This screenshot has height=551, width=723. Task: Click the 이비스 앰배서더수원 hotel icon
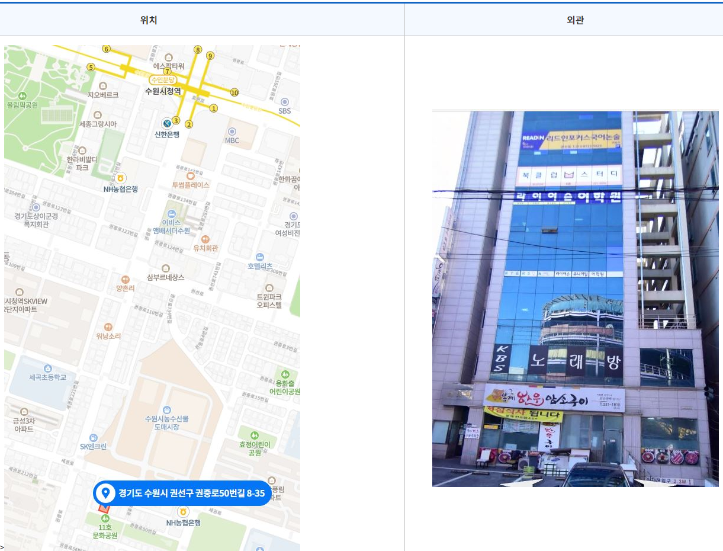pyautogui.click(x=171, y=213)
